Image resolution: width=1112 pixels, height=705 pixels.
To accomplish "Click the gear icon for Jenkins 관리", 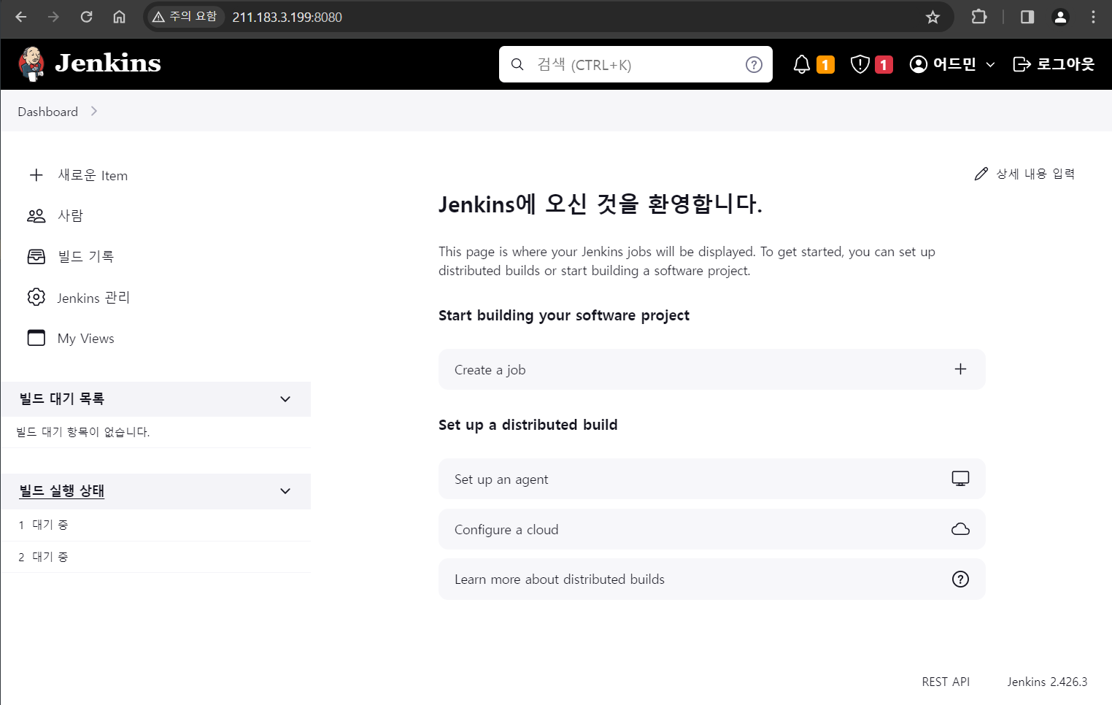I will 36,298.
